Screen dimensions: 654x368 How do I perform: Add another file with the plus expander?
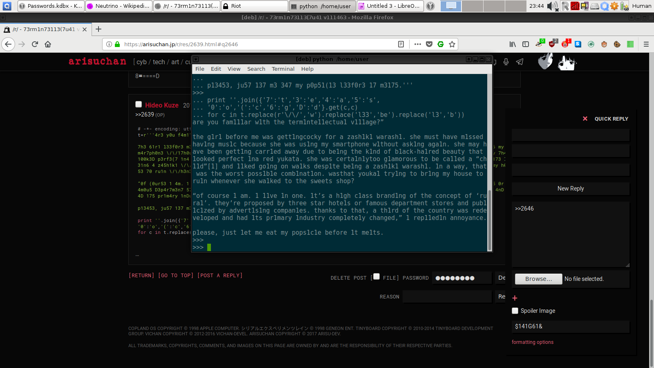coord(515,298)
